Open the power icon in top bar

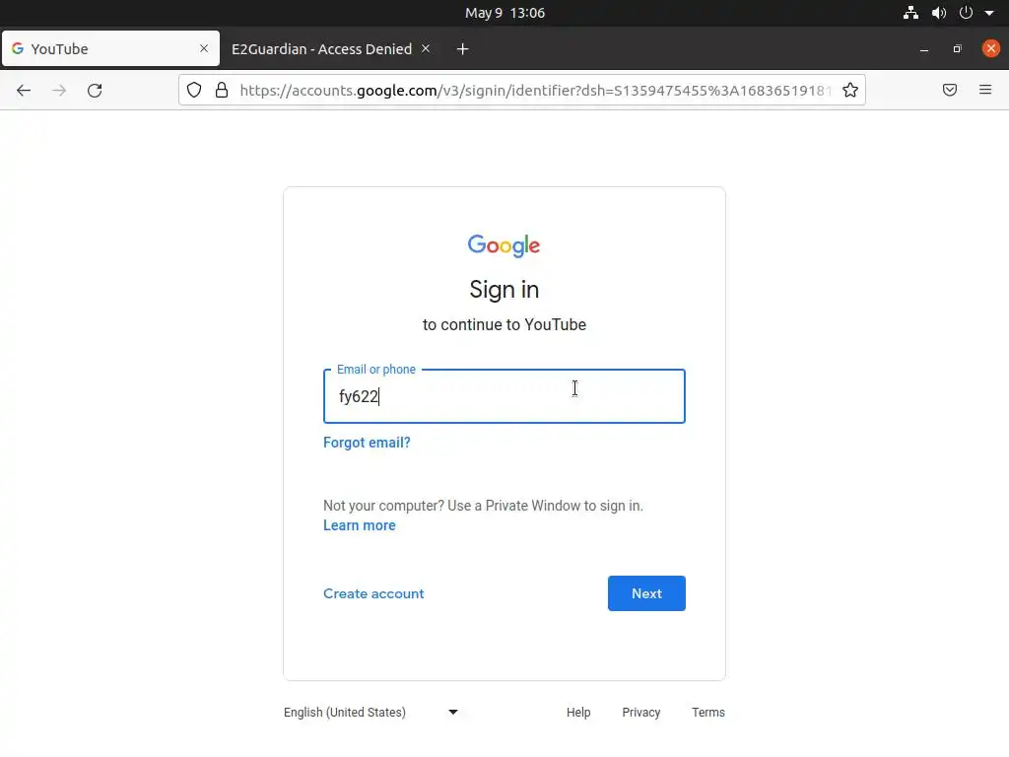pyautogui.click(x=966, y=13)
